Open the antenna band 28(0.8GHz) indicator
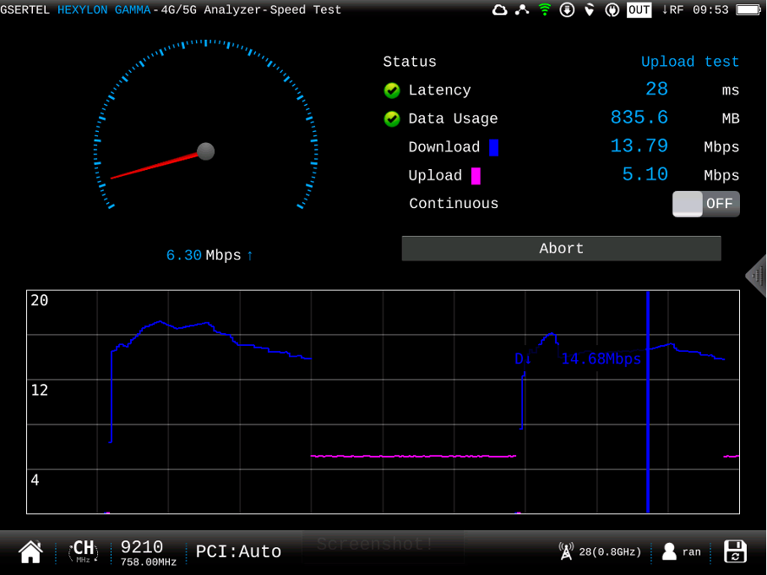Viewport: 767px width, 575px height. click(600, 552)
